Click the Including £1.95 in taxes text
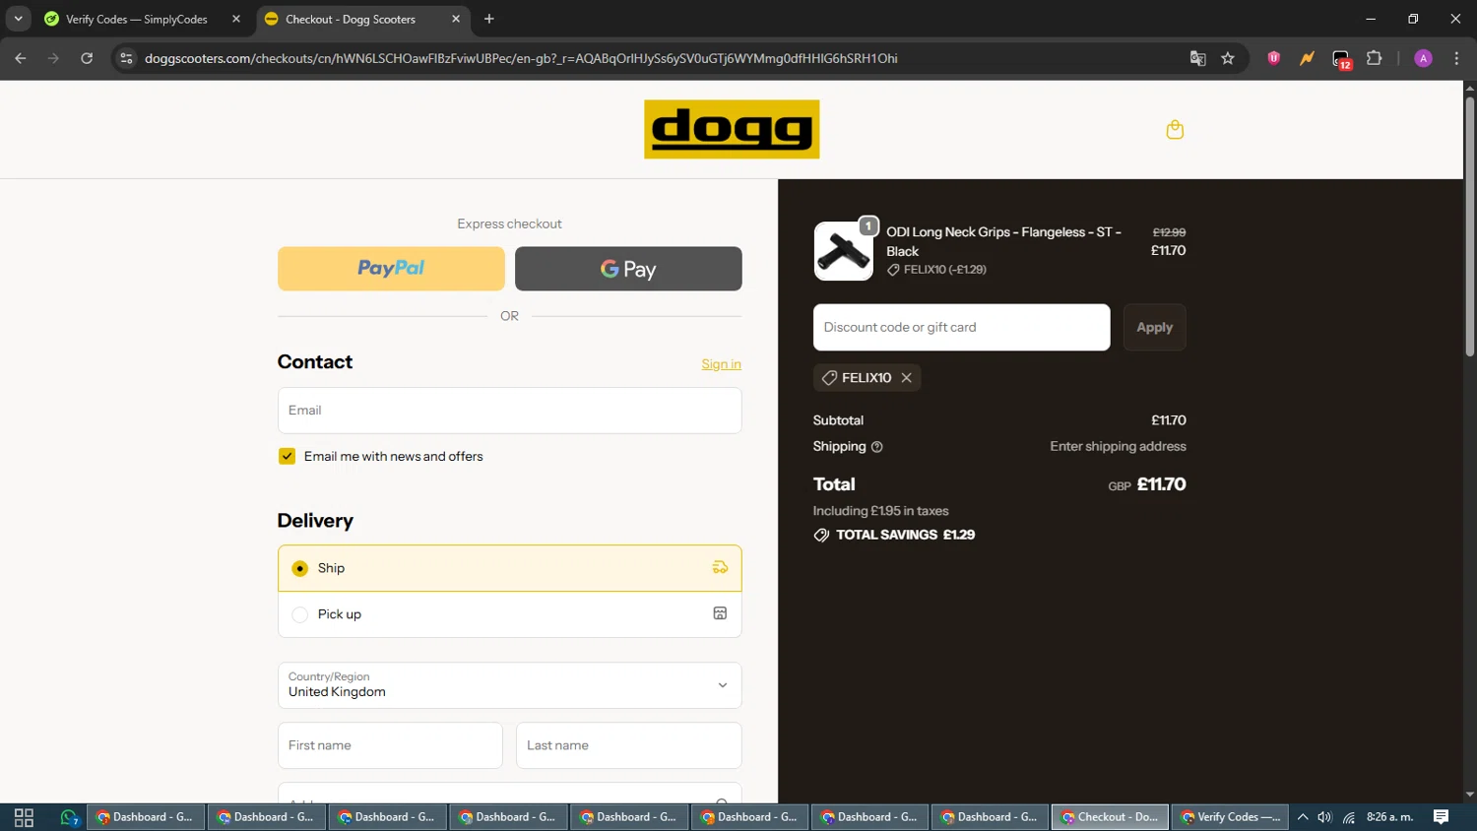1477x831 pixels. pos(880,511)
